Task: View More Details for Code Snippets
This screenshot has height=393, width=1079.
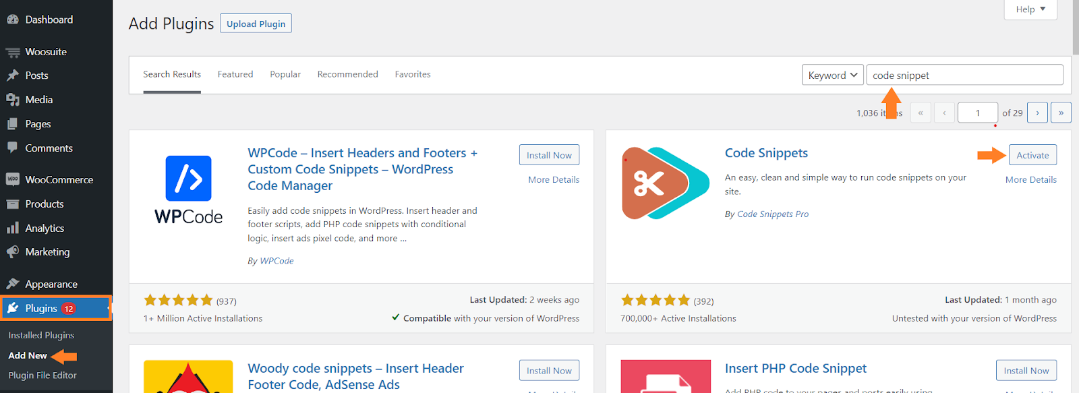Action: (1031, 179)
